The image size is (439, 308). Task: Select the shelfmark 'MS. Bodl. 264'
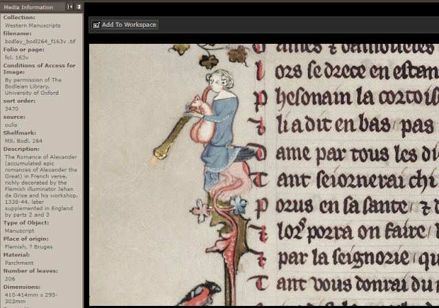tap(23, 141)
